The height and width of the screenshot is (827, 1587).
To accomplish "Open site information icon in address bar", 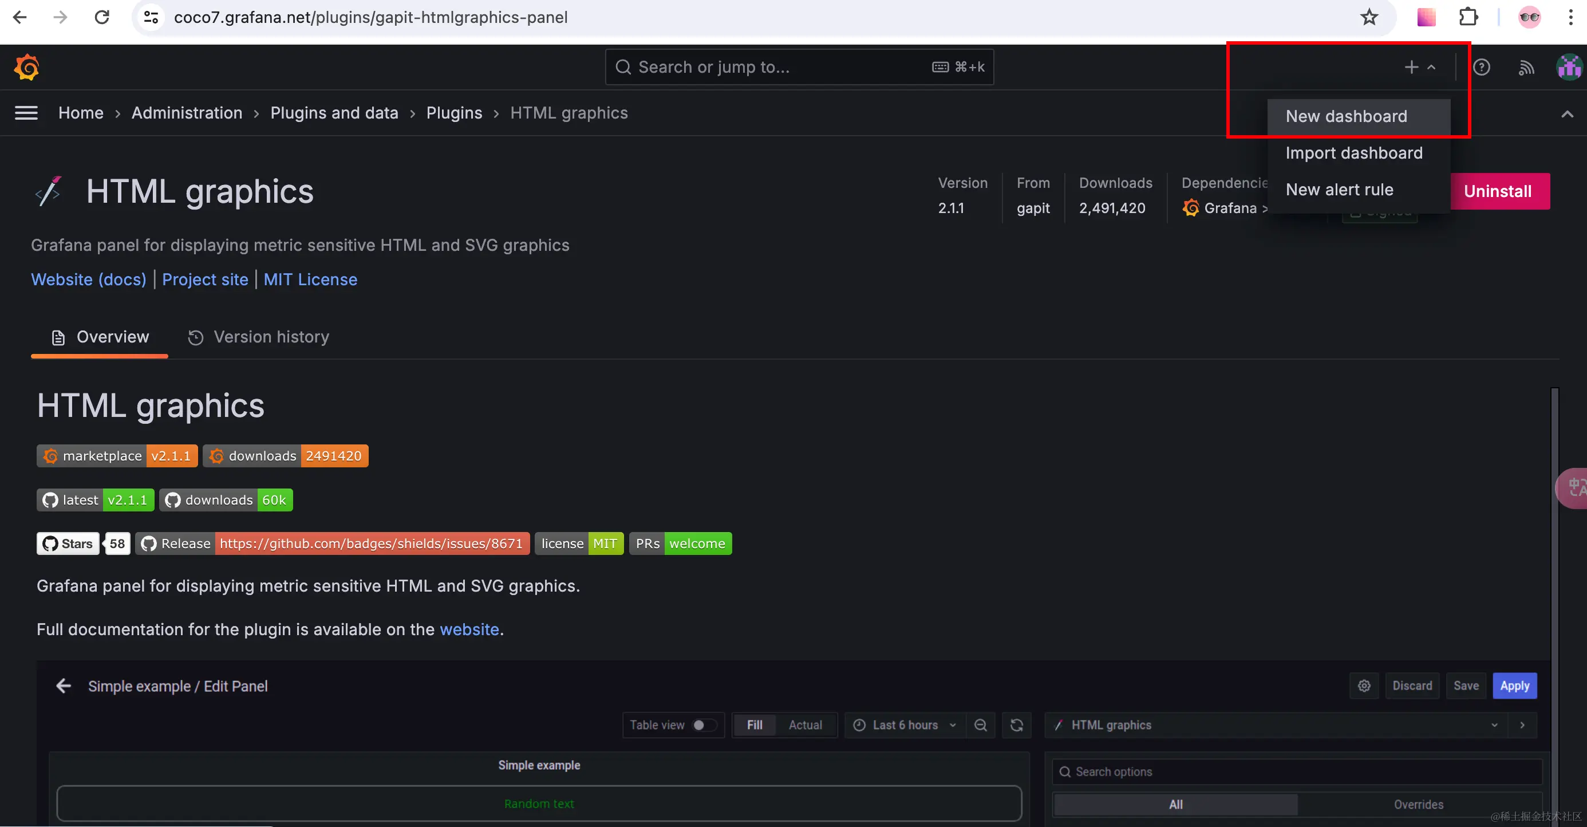I will point(151,17).
